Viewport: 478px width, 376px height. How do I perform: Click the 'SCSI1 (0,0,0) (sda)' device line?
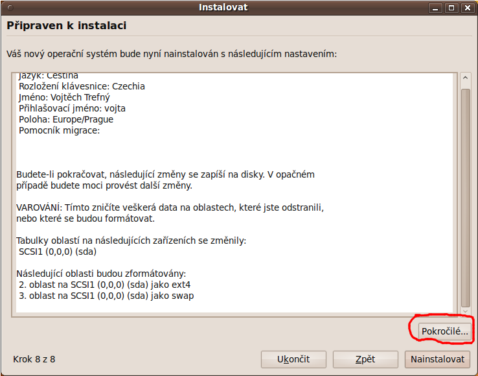pyautogui.click(x=58, y=252)
